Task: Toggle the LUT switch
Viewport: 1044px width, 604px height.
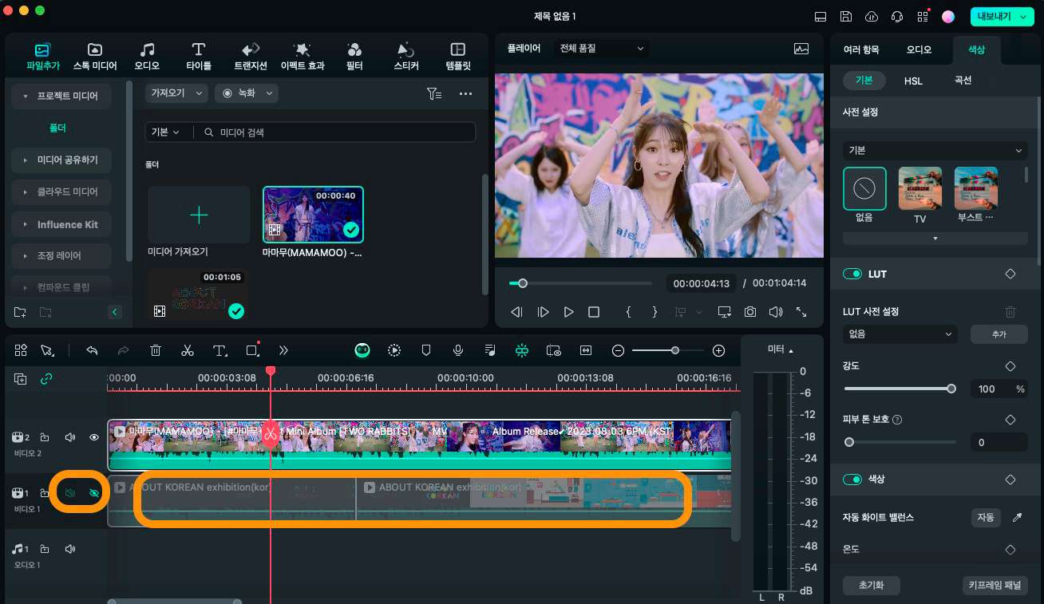Action: 852,274
